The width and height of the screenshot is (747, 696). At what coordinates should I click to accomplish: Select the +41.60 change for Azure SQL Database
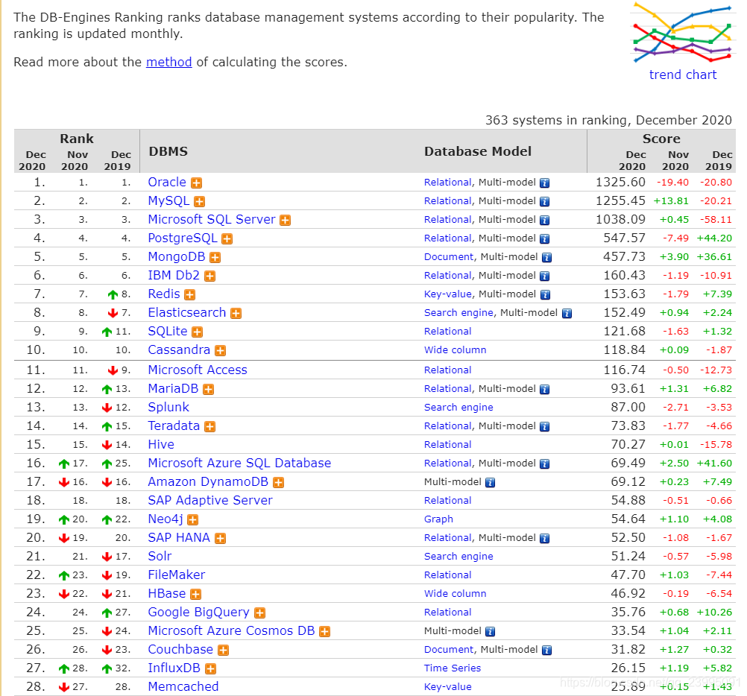[x=714, y=464]
